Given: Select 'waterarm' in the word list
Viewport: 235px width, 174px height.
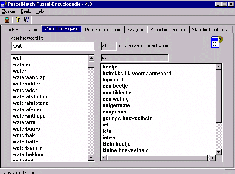Looking at the screenshot, I should [x=24, y=123].
